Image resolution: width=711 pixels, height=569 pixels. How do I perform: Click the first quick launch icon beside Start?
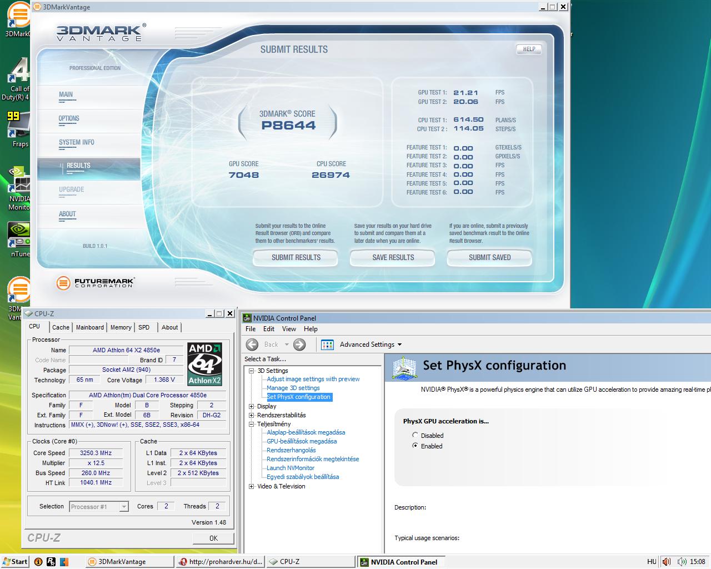click(x=38, y=562)
